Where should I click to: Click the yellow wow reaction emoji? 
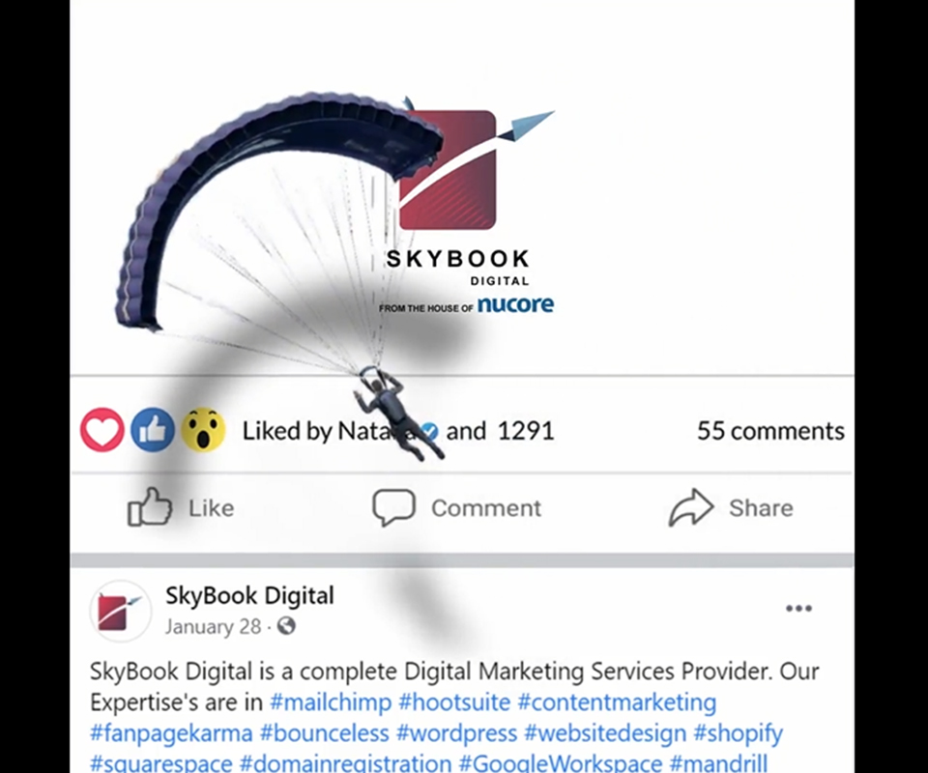203,430
